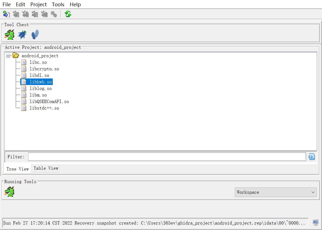
Task: Click the Find Checkouts toolbar icon
Action: pos(54,14)
